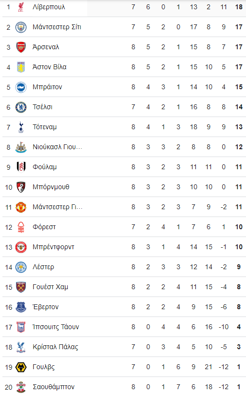Viewport: 246px width, 396px height.
Task: Click the Λέστερ team name
Action: [43, 267]
